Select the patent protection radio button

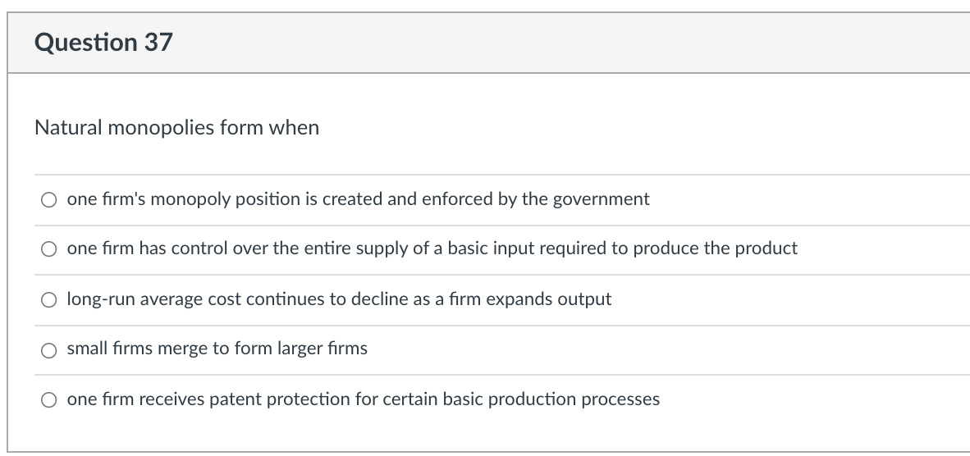point(50,400)
